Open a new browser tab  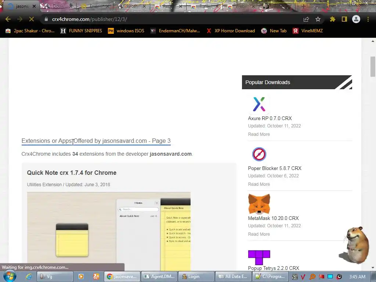click(303, 6)
